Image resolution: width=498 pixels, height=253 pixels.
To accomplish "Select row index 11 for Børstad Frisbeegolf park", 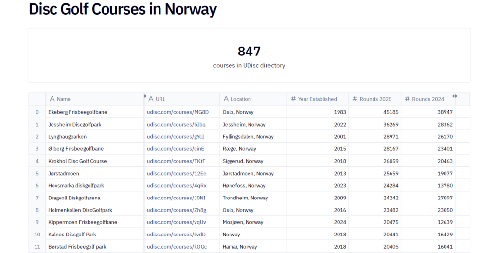I will tap(37, 247).
